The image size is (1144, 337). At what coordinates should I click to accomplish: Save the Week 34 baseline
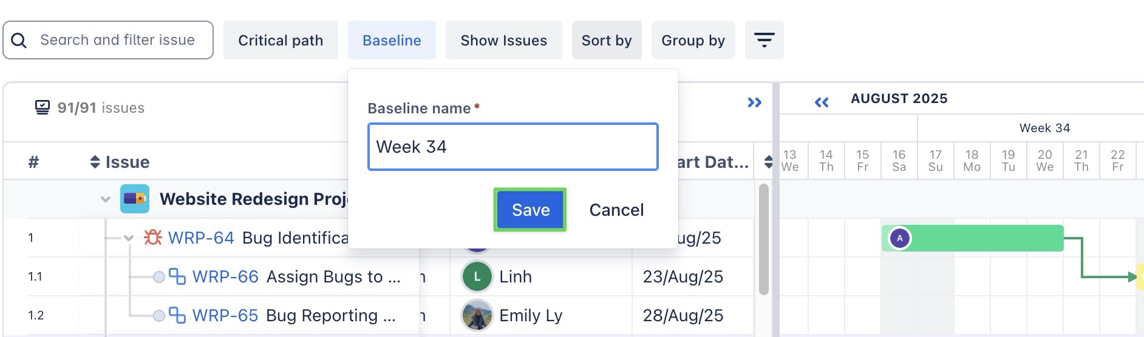click(530, 210)
